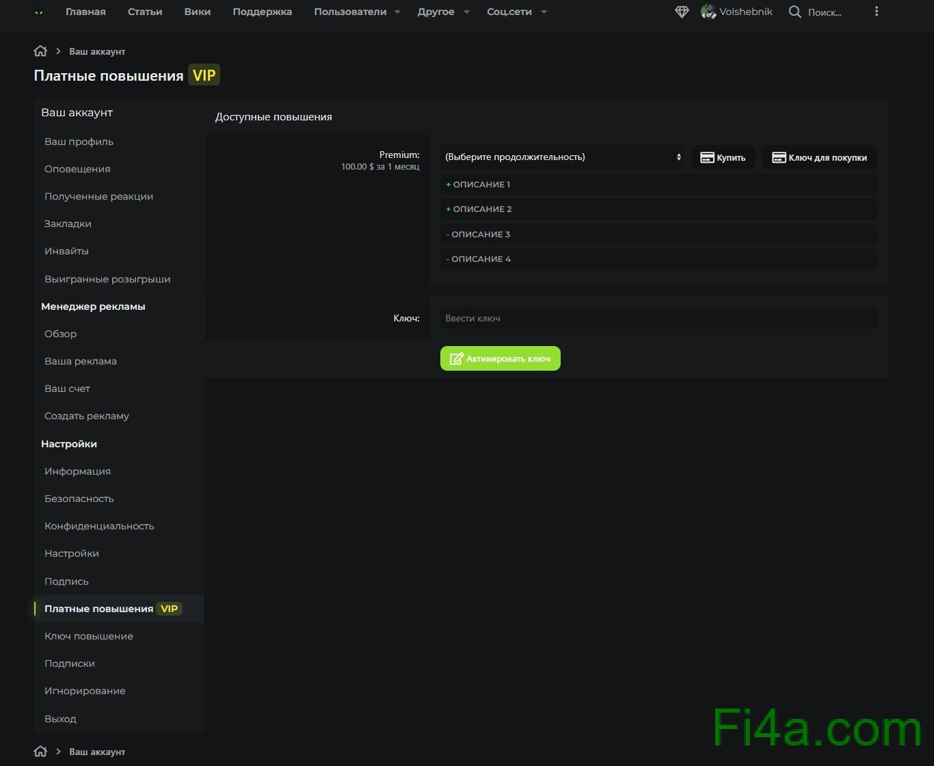Screen dimensions: 934x766
Task: Expand the Пользователи dropdown arrow
Action: click(x=398, y=12)
